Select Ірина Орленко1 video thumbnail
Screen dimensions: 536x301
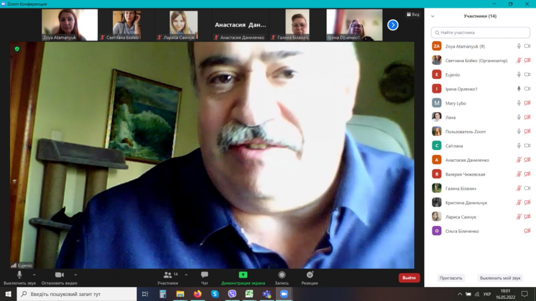pos(354,25)
